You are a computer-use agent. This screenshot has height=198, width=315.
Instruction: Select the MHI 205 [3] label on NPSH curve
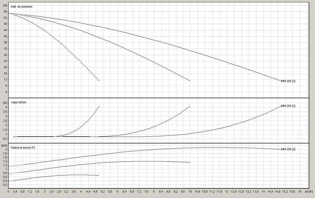288,106
